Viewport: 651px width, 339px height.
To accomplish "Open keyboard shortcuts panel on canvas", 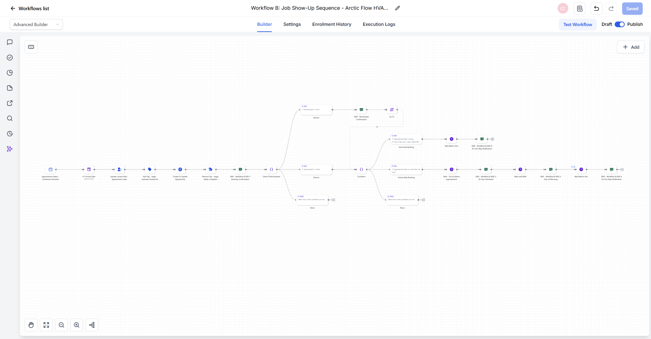I will pyautogui.click(x=31, y=47).
